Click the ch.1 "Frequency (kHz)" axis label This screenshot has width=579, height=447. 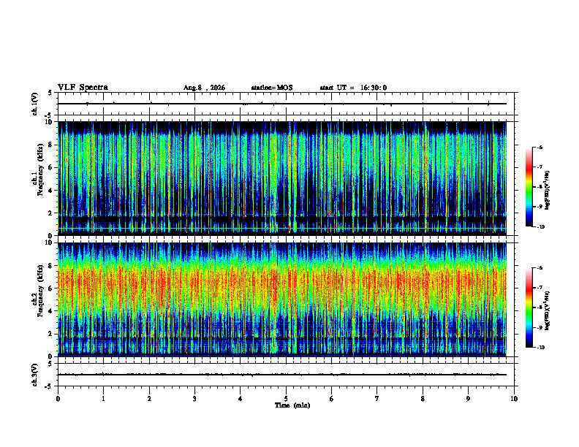point(40,169)
